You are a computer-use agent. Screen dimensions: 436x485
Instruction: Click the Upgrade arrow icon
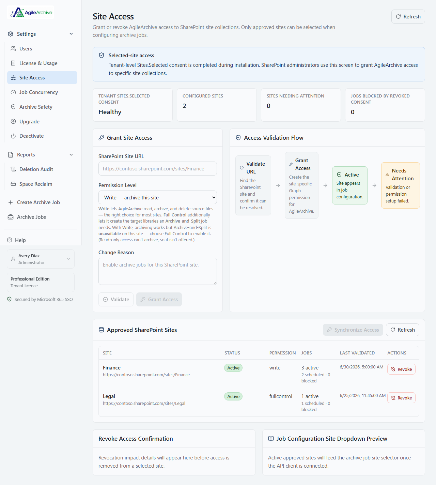[13, 121]
